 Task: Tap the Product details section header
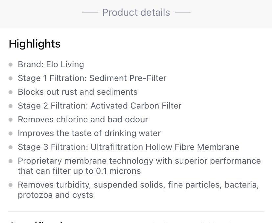(136, 12)
